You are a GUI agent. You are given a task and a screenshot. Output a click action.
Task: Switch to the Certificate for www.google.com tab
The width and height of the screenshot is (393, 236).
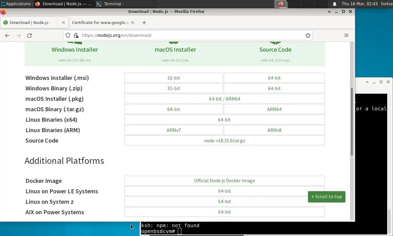click(x=101, y=22)
